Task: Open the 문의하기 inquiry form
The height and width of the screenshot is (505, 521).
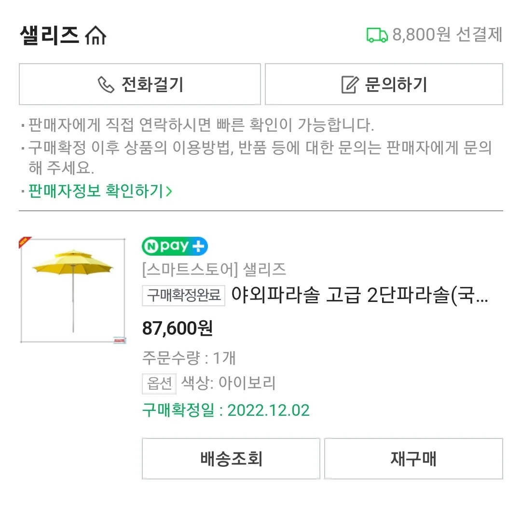Action: pos(384,83)
